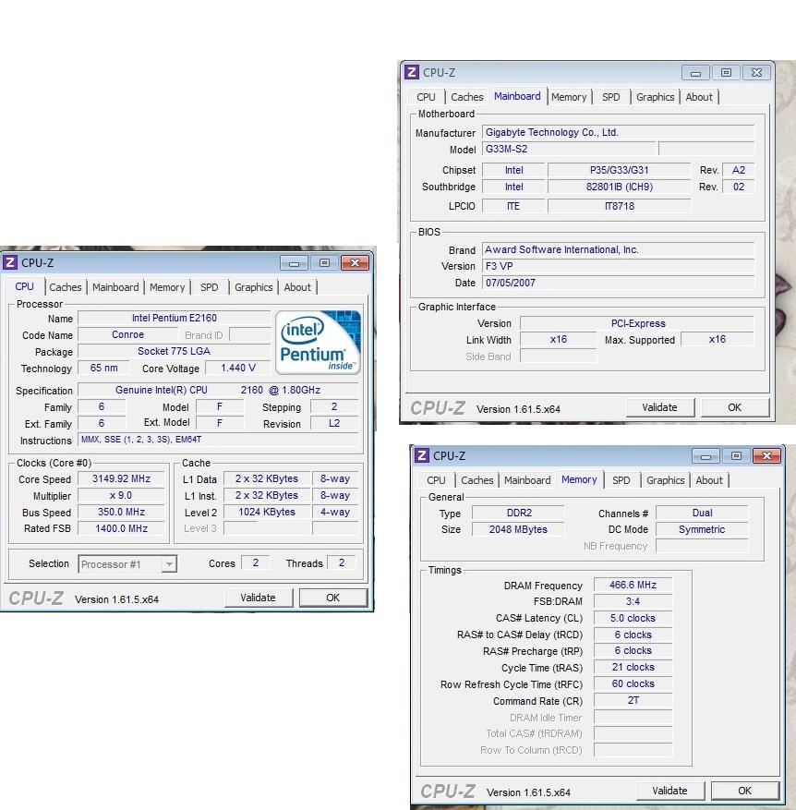Click the DRAM Frequency value 466.6 MHz

point(633,585)
